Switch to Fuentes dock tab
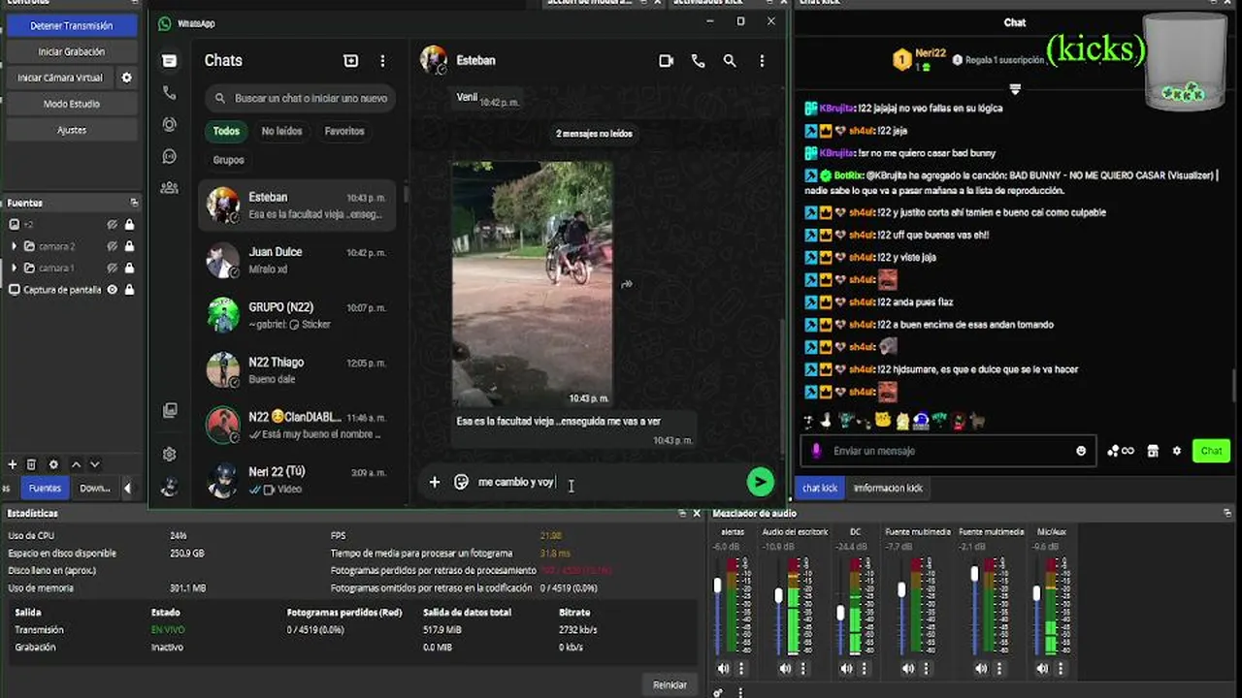The height and width of the screenshot is (698, 1242). point(45,488)
